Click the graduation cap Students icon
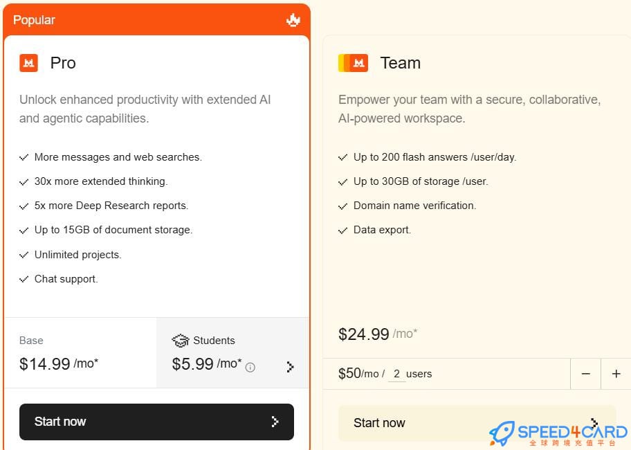 (x=181, y=341)
